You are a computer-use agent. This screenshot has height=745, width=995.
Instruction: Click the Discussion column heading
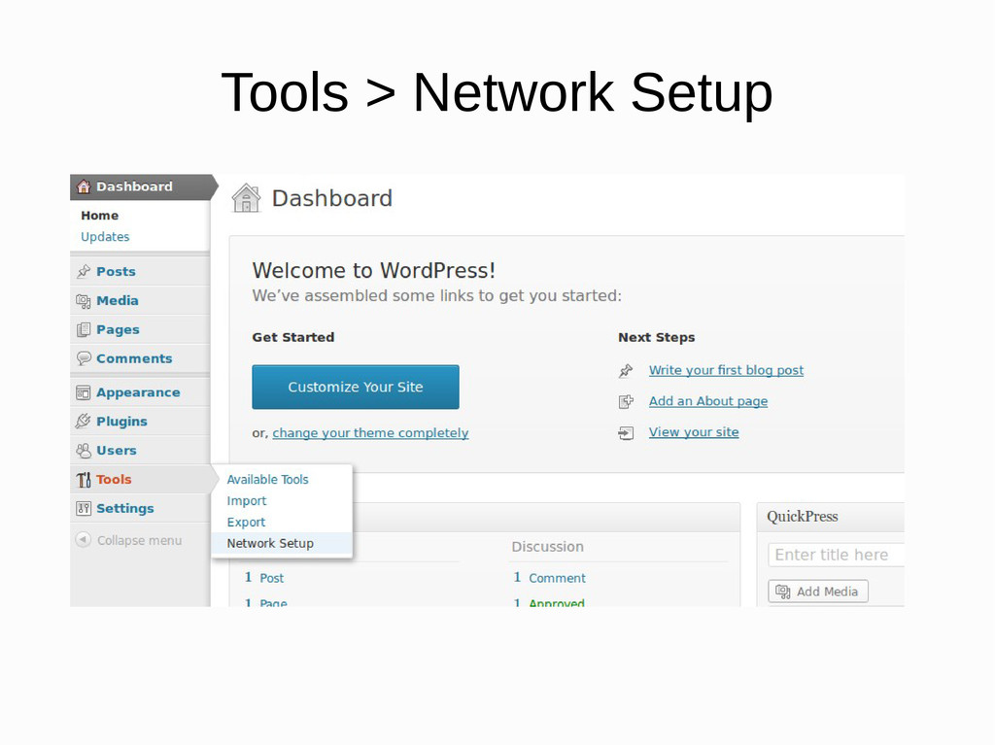(548, 547)
